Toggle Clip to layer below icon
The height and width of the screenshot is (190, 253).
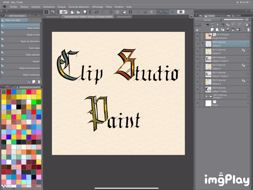[207, 25]
